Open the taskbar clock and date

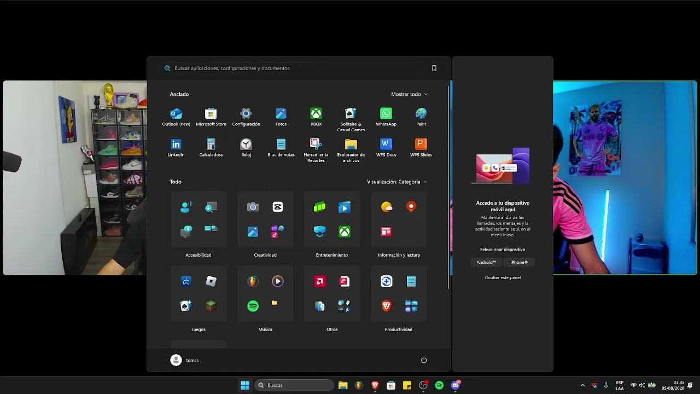(673, 385)
